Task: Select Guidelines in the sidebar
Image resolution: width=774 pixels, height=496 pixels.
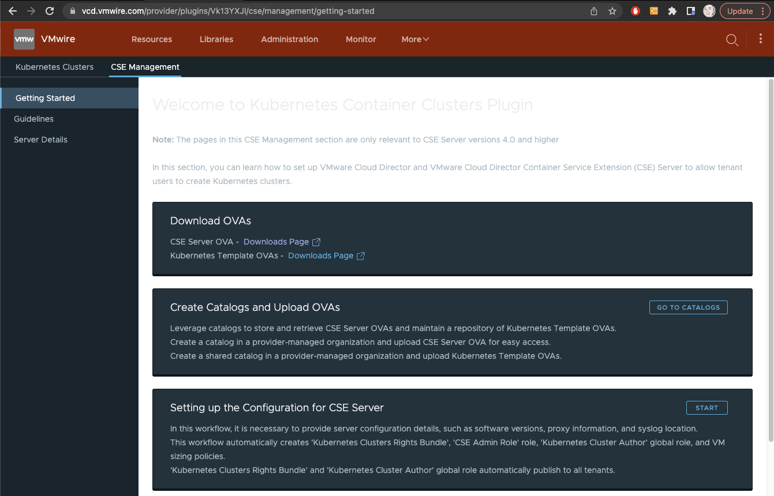Action: point(34,119)
